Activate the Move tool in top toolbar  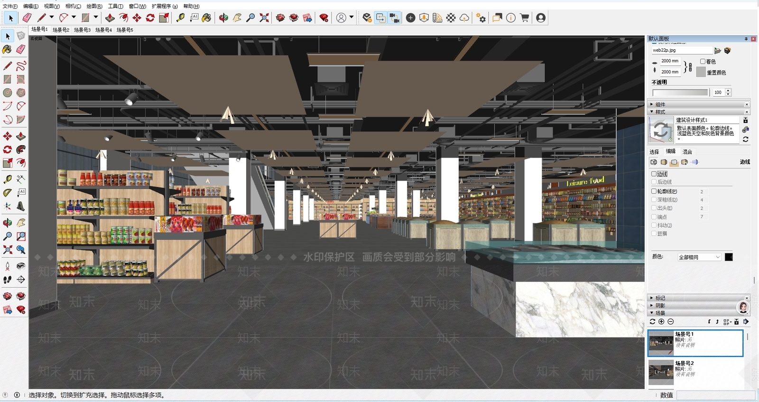(x=137, y=18)
